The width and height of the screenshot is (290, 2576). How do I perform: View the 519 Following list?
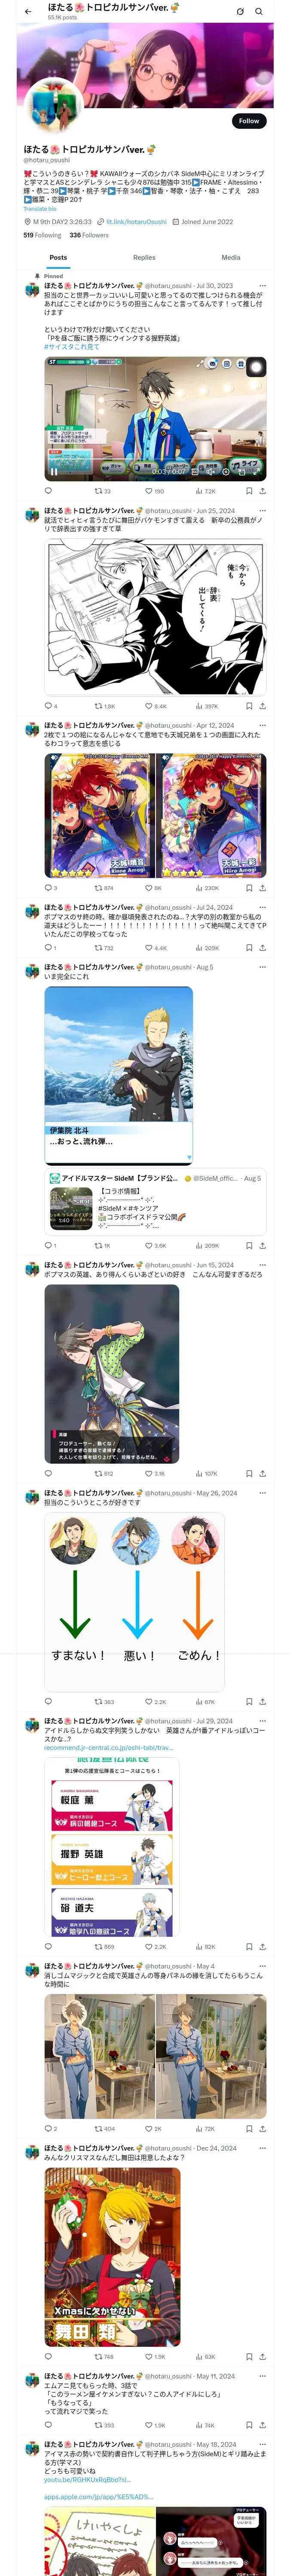tap(42, 235)
